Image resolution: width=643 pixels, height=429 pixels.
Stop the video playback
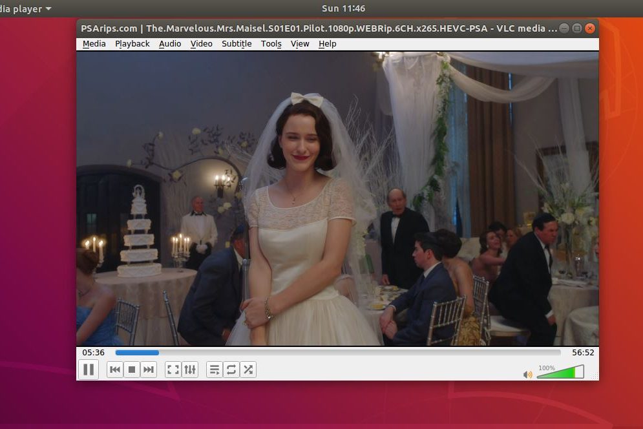pyautogui.click(x=132, y=370)
